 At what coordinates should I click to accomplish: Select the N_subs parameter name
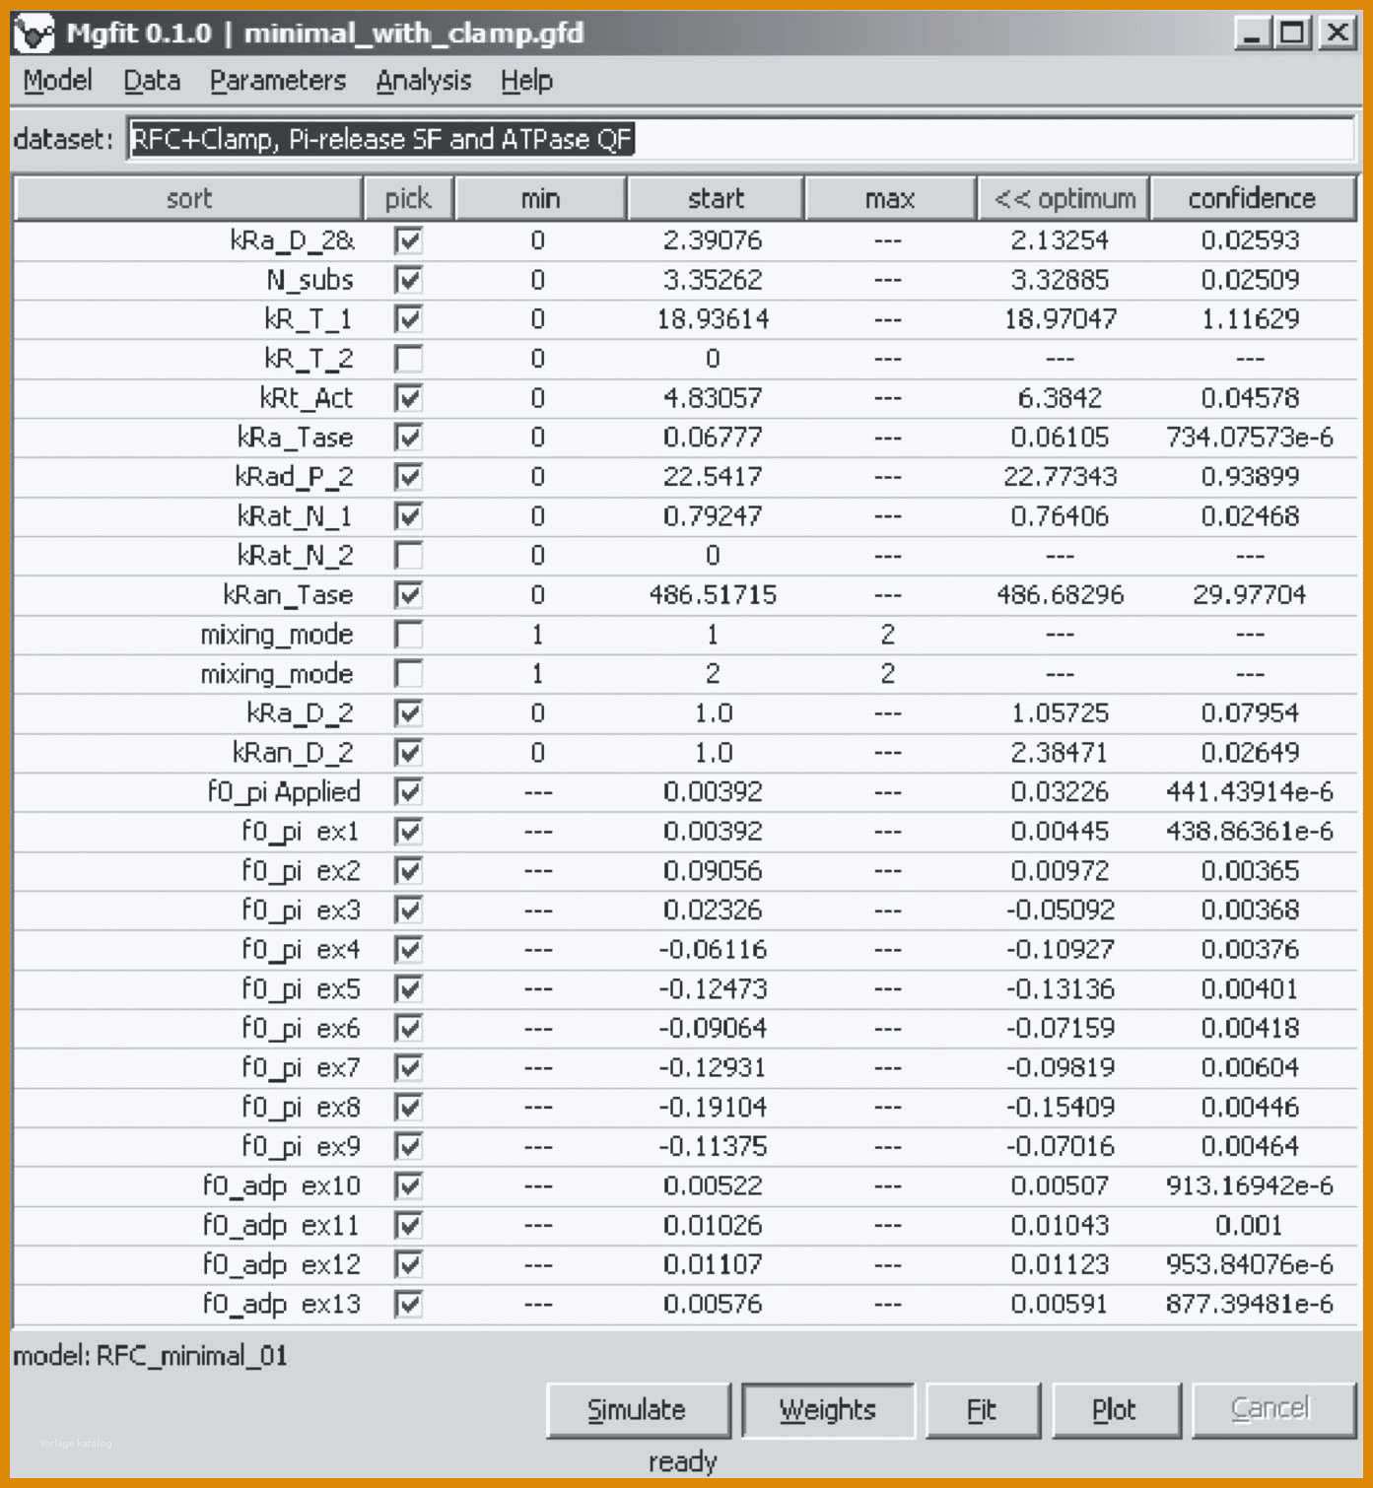(x=309, y=280)
